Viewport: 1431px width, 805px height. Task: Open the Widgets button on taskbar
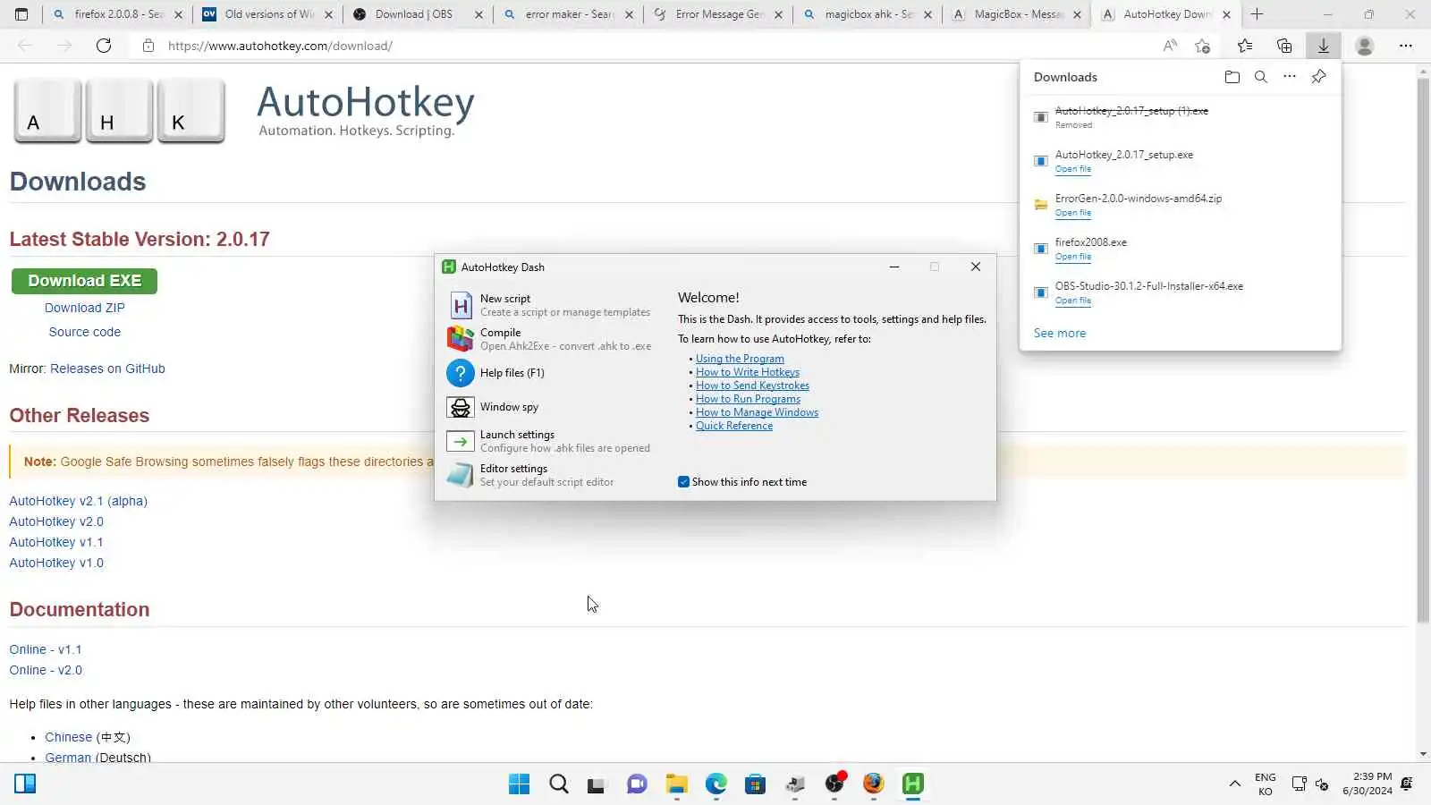click(25, 784)
